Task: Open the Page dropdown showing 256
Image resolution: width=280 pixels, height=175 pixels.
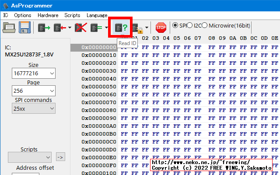Action: [34, 91]
